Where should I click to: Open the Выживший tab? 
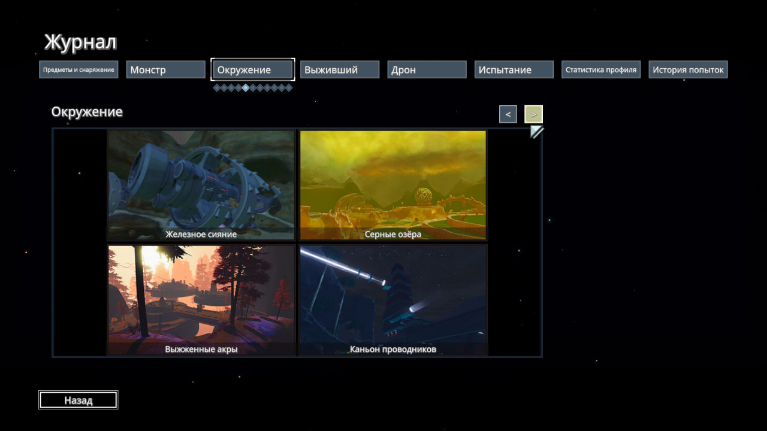point(340,69)
